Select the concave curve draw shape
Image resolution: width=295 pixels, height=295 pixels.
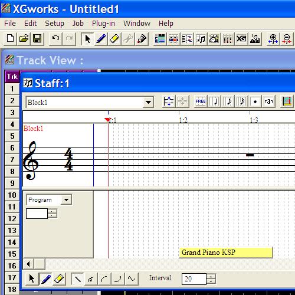click(118, 278)
